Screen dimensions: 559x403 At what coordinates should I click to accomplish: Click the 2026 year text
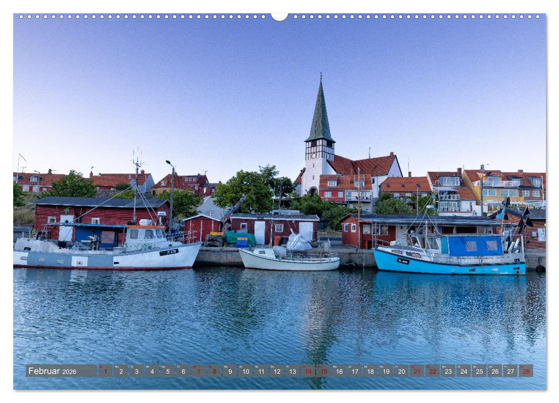(68, 372)
